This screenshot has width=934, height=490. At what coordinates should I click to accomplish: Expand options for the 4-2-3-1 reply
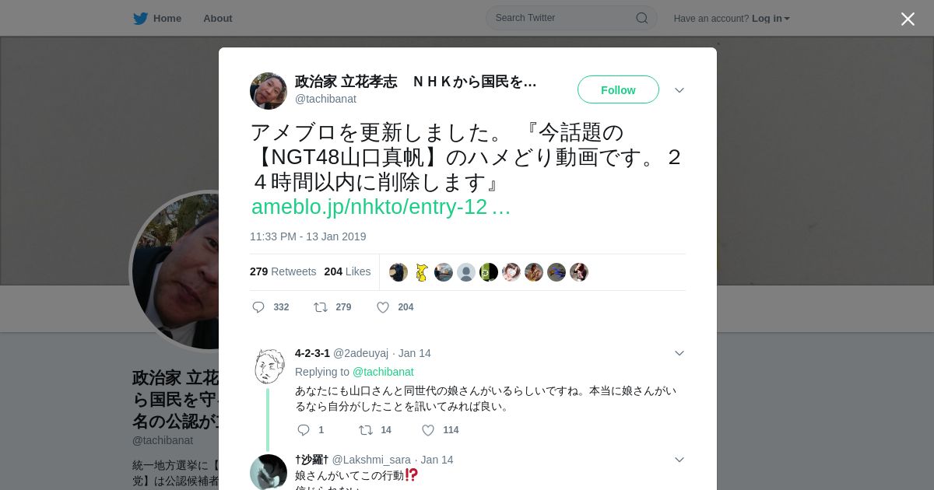[x=679, y=353]
